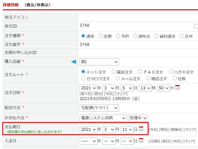Click green note 請求書の支払期日に差し込まれます
198x149 pixels.
(x=34, y=132)
